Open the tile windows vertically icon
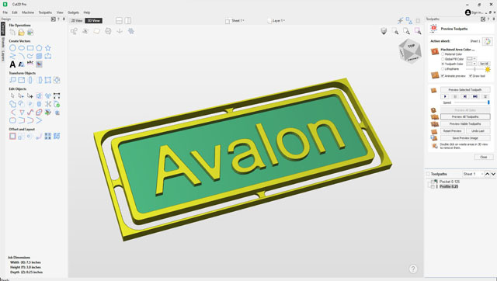Viewport: 497px width, 281px height. [x=127, y=21]
